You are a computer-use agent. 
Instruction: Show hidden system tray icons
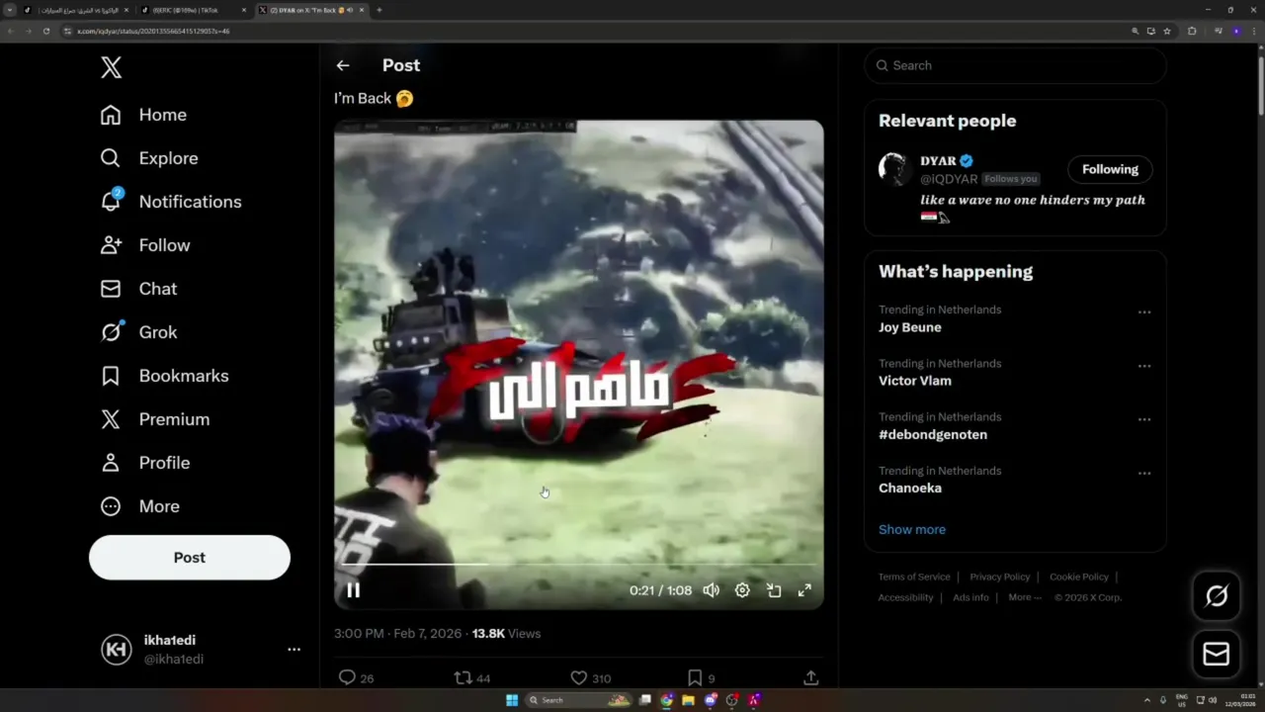pos(1147,700)
